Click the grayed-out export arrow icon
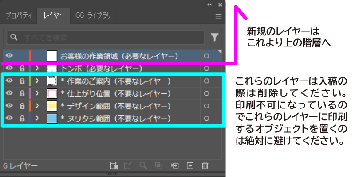Image resolution: width=355 pixels, height=177 pixels. (x=128, y=166)
